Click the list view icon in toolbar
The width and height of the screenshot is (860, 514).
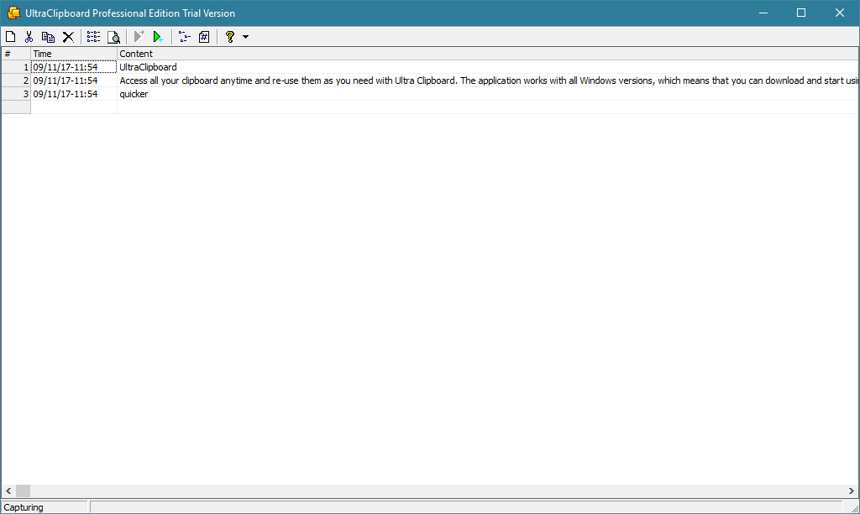coord(93,37)
